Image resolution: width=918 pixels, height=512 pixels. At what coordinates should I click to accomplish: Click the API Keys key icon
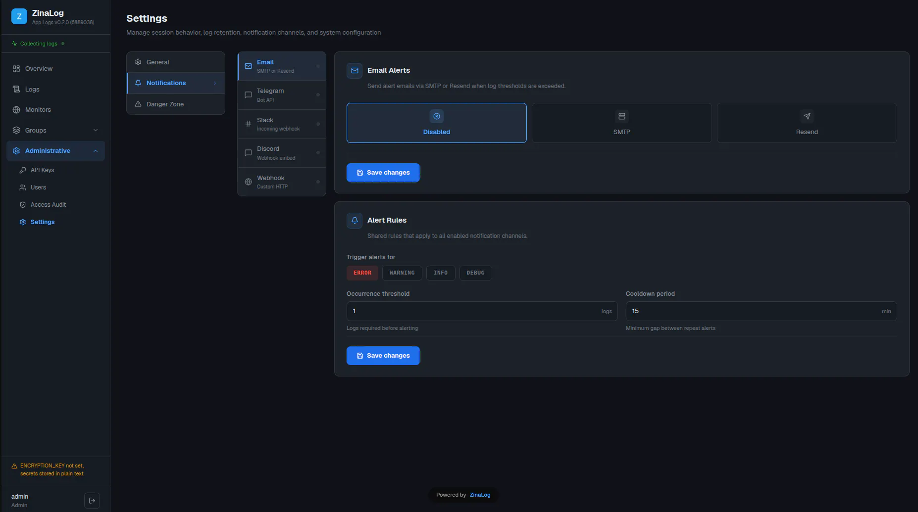(x=23, y=170)
